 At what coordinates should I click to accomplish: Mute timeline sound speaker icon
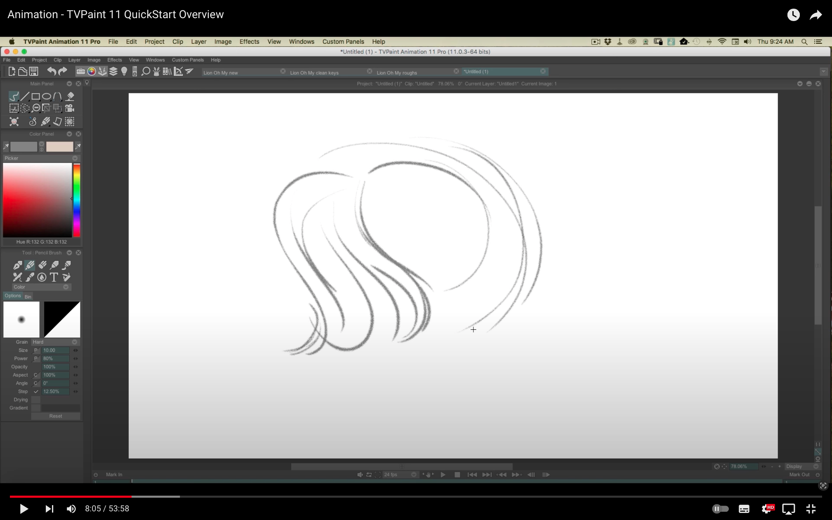point(360,475)
